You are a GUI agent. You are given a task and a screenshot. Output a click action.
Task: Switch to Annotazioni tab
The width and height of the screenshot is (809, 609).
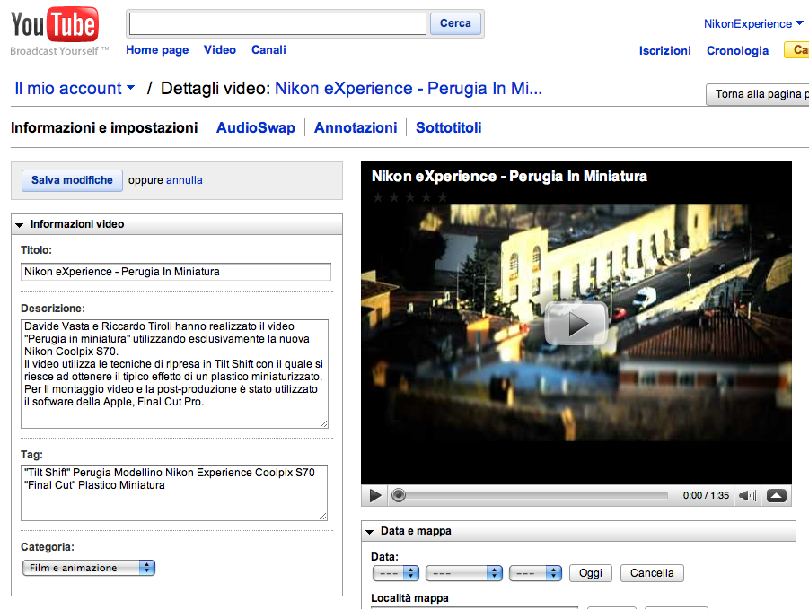pyautogui.click(x=356, y=127)
